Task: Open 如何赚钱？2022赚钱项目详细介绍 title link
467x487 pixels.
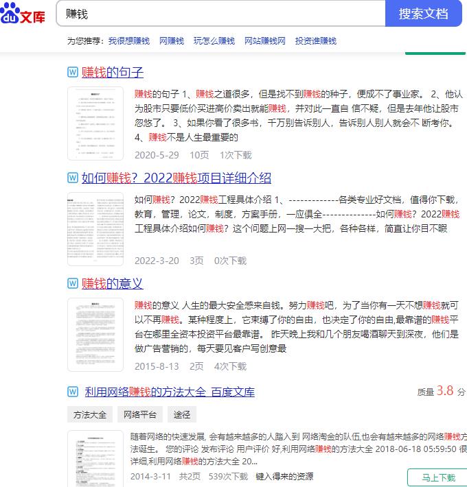Action: 176,178
